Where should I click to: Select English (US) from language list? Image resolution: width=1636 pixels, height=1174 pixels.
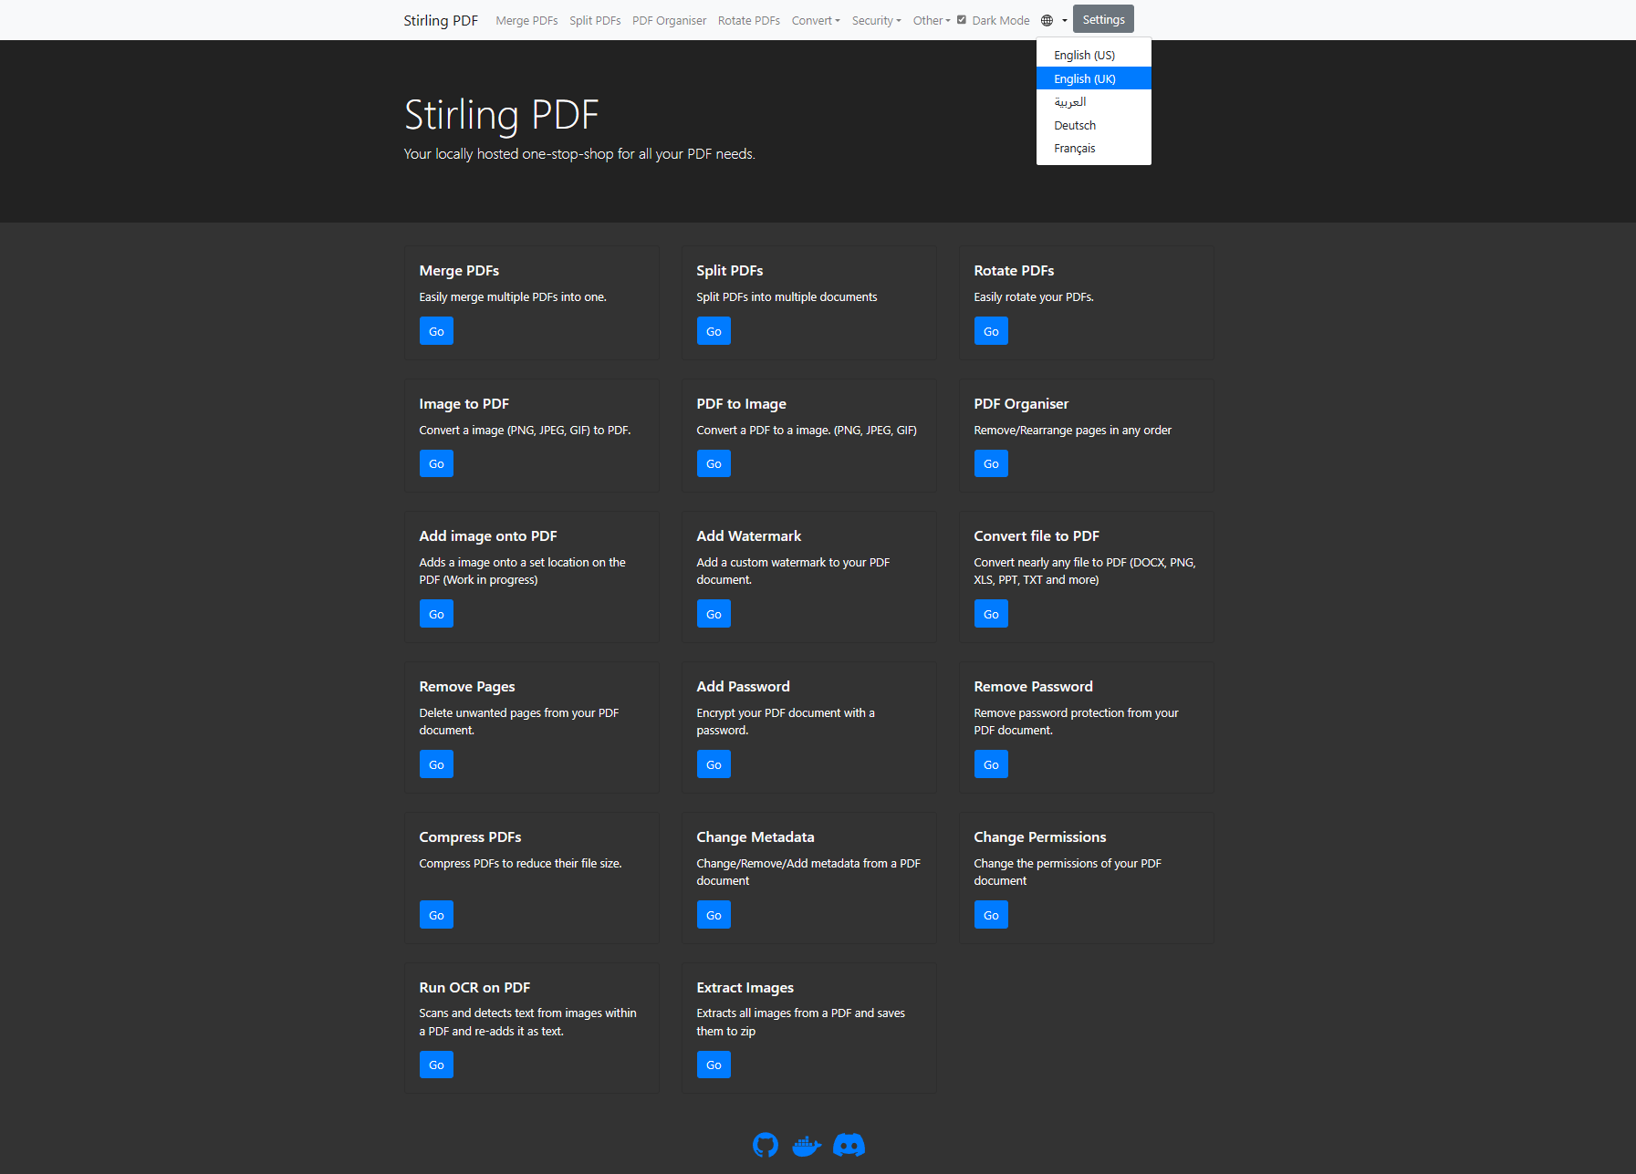[1084, 55]
